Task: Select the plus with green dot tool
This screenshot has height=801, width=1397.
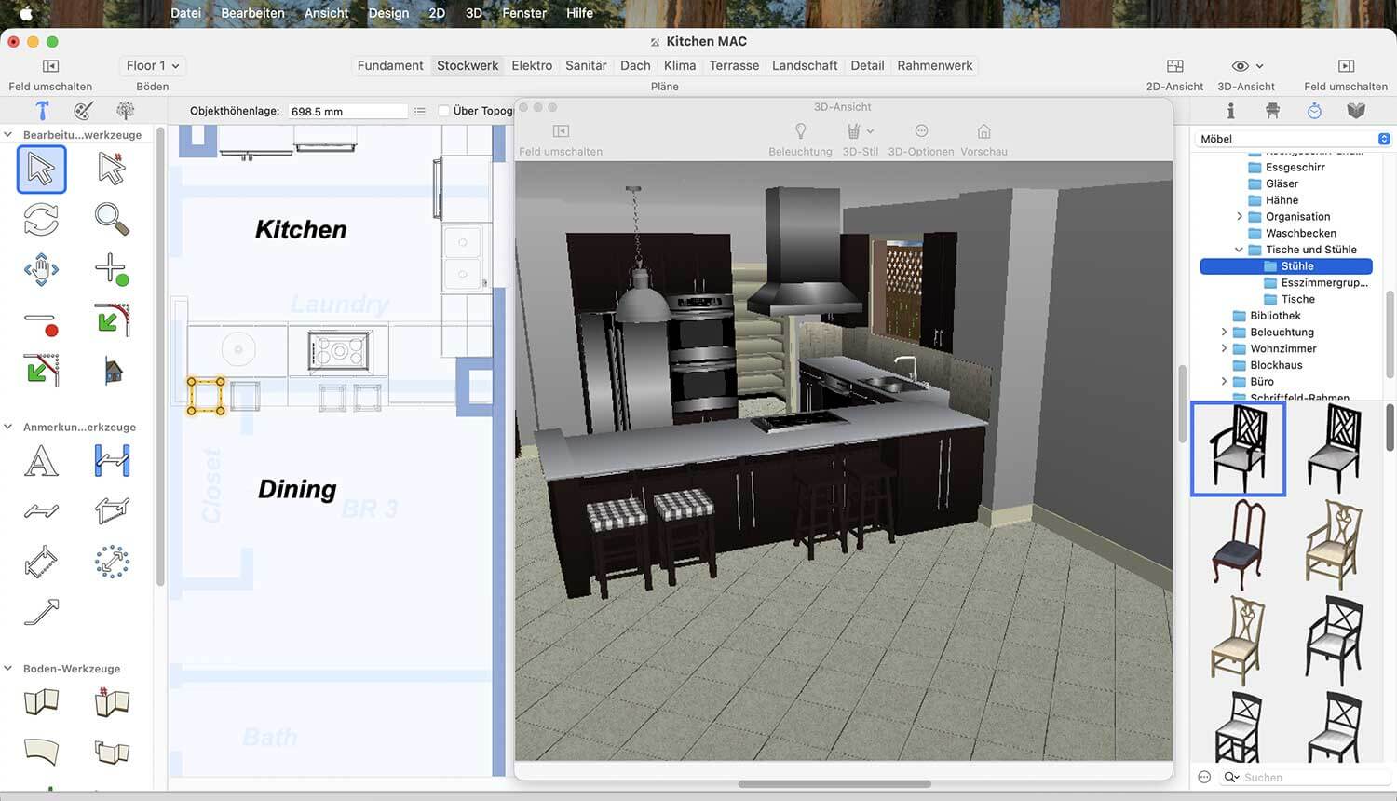Action: tap(112, 270)
